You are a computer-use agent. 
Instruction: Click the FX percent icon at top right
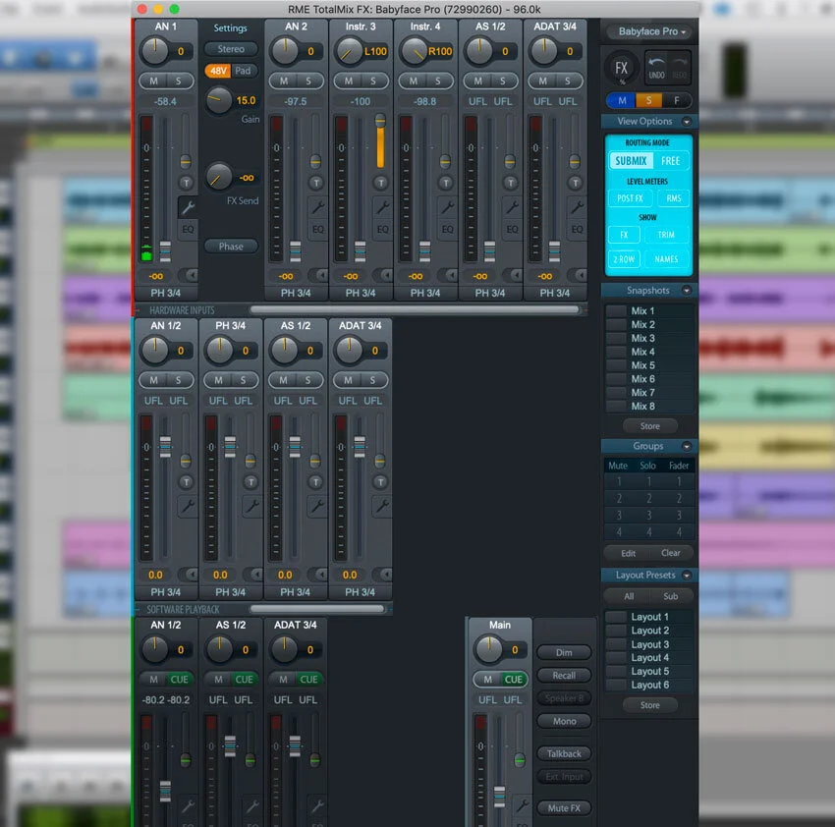(x=620, y=68)
